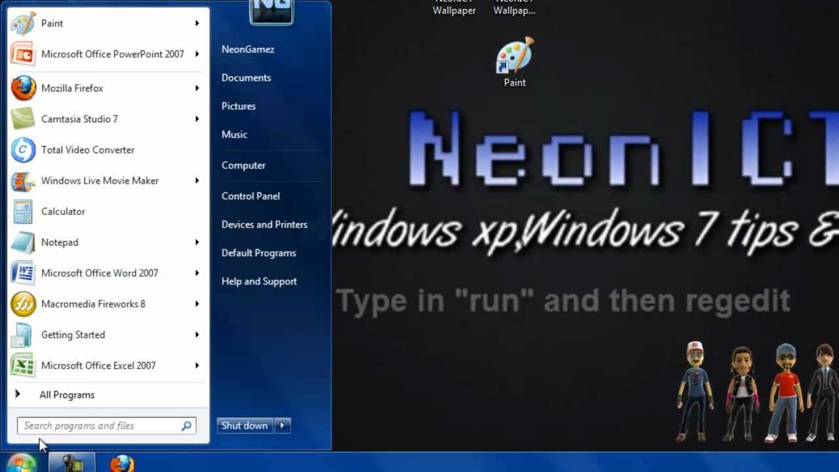Open Notepad via its notepad icon
The width and height of the screenshot is (839, 472).
pyautogui.click(x=23, y=242)
